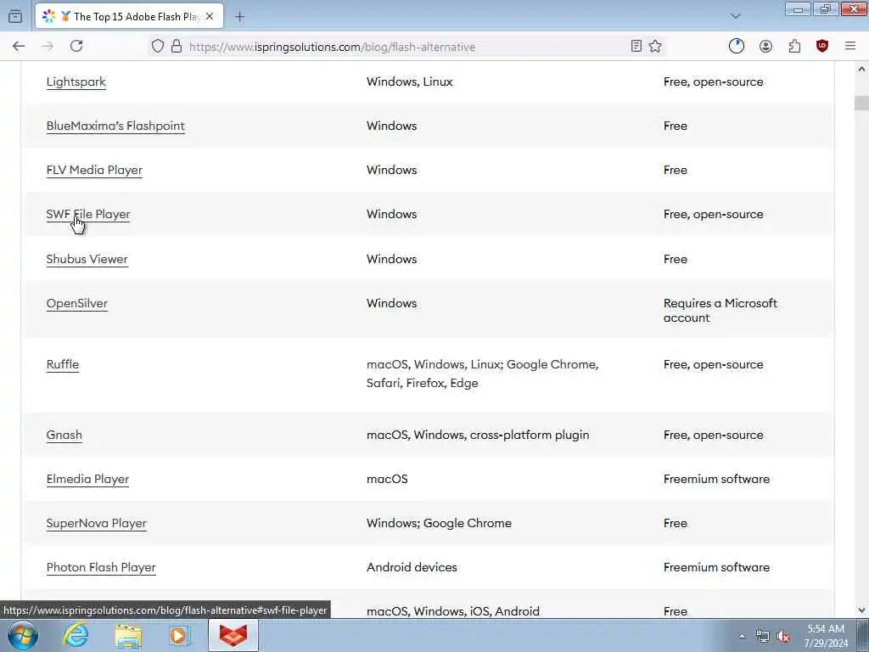This screenshot has height=652, width=869.
Task: Click 'Free, open-source' cell in Gnash row
Action: 713,435
